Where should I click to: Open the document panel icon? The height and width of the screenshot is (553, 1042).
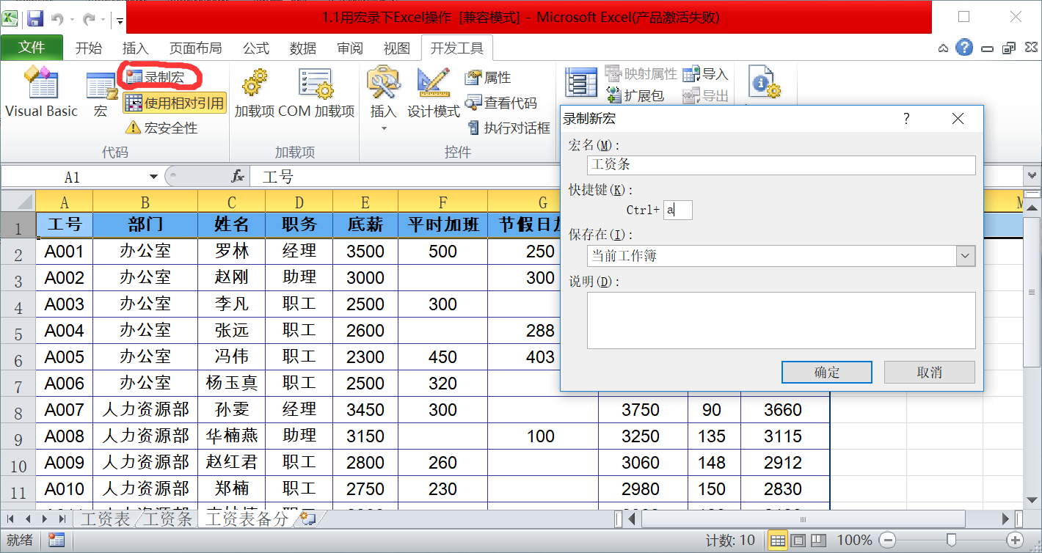(764, 83)
